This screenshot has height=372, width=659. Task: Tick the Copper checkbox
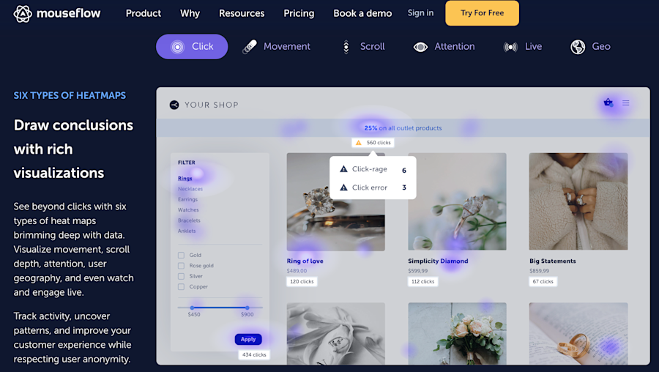click(181, 286)
